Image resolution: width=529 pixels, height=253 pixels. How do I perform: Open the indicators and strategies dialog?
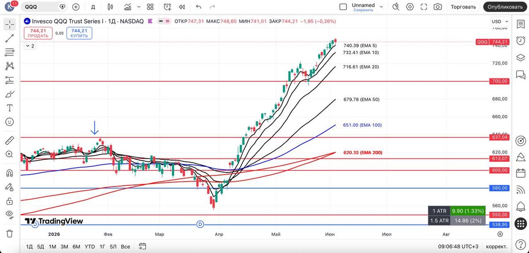pyautogui.click(x=127, y=7)
